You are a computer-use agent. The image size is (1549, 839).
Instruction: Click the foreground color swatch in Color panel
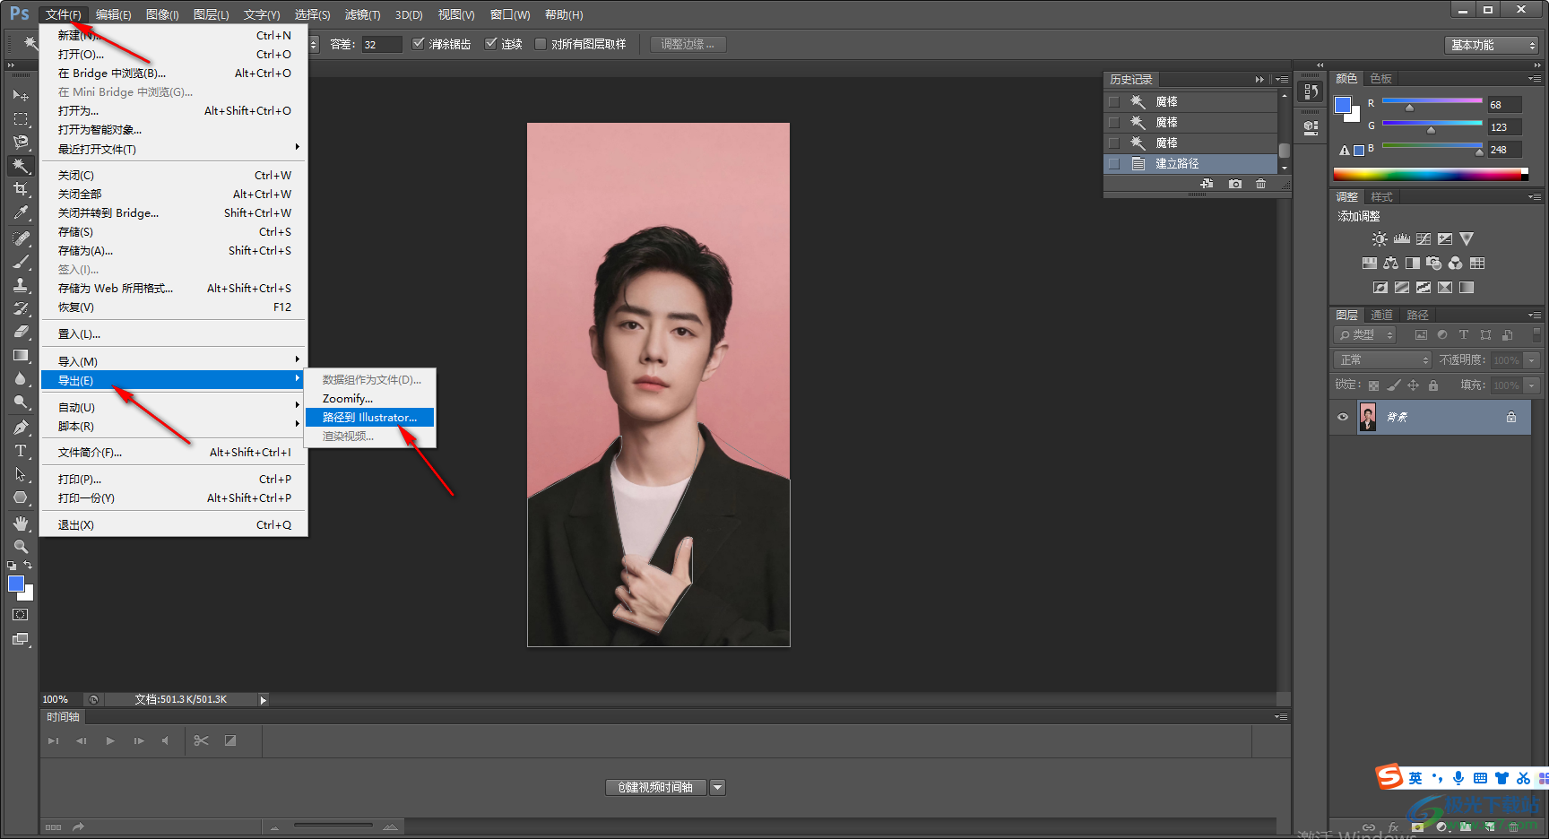tap(1342, 105)
